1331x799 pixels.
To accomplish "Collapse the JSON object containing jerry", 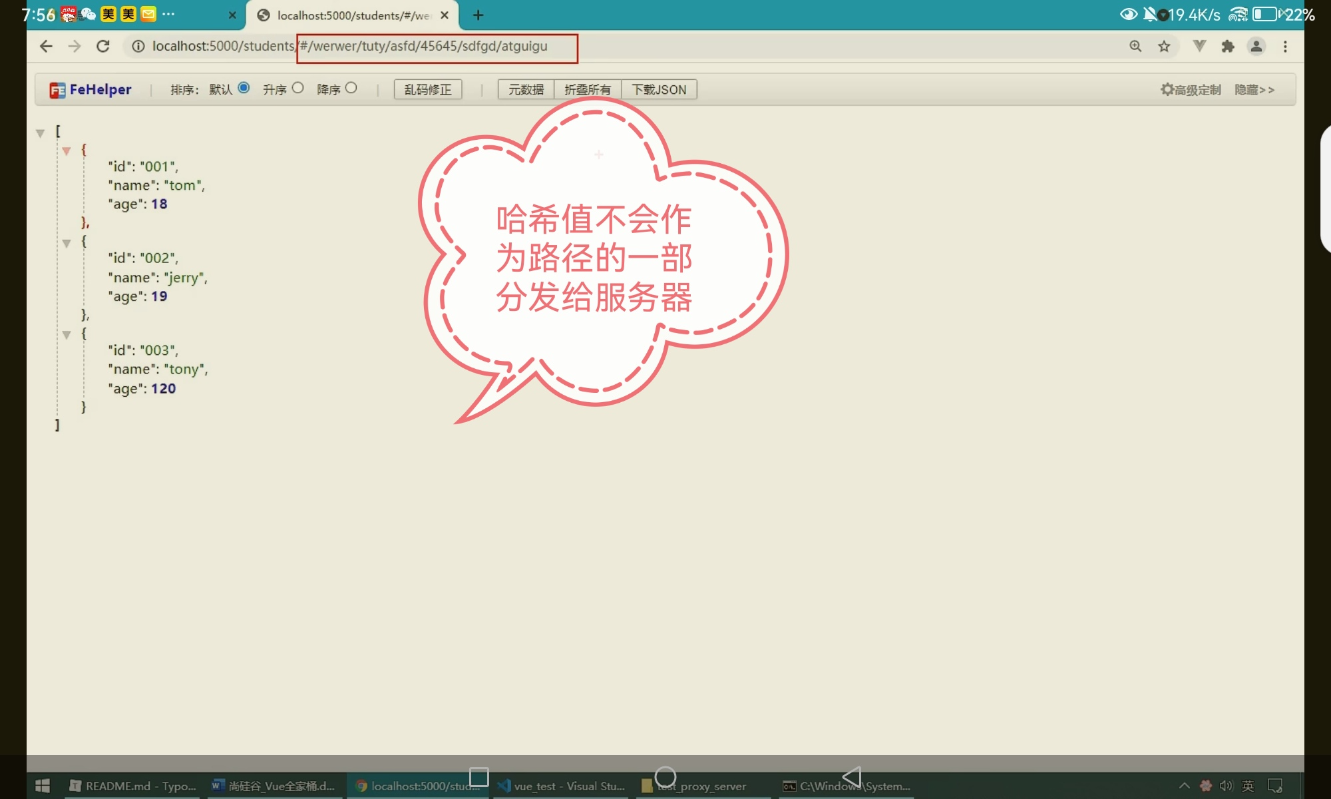I will point(67,243).
